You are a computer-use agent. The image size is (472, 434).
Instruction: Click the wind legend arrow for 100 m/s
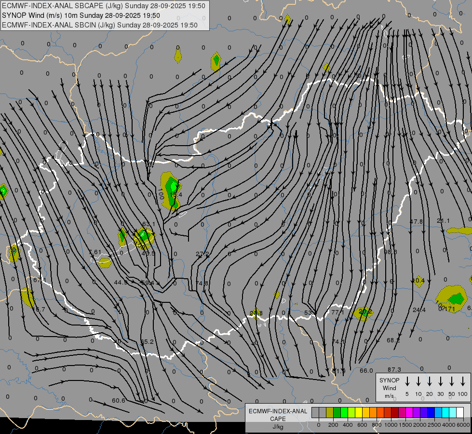pyautogui.click(x=463, y=381)
